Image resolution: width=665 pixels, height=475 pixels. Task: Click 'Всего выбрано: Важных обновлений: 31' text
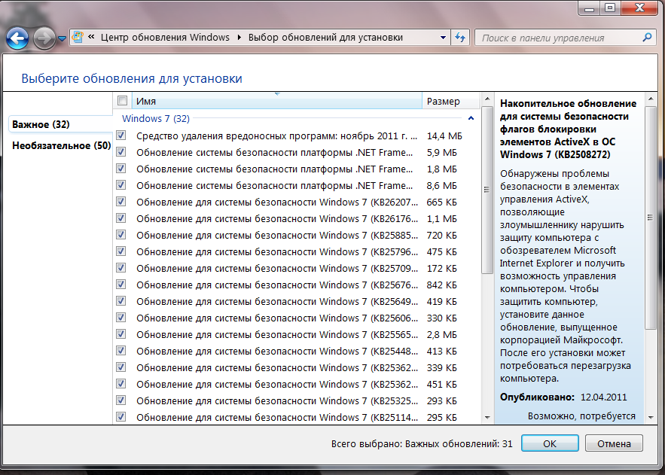[422, 443]
